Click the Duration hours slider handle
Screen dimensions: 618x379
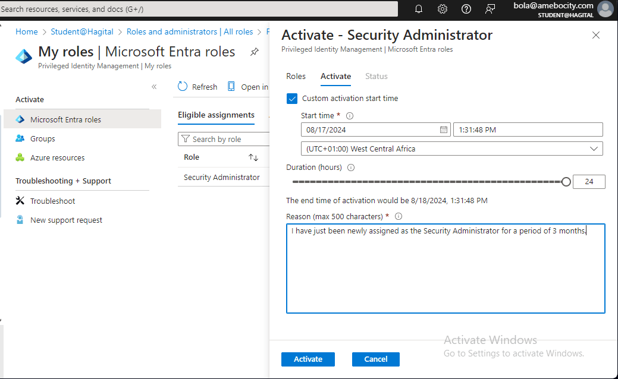[566, 182]
